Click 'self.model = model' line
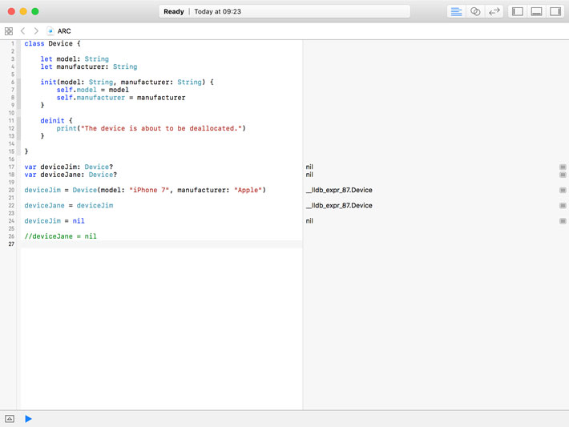569x427 pixels. pyautogui.click(x=92, y=90)
